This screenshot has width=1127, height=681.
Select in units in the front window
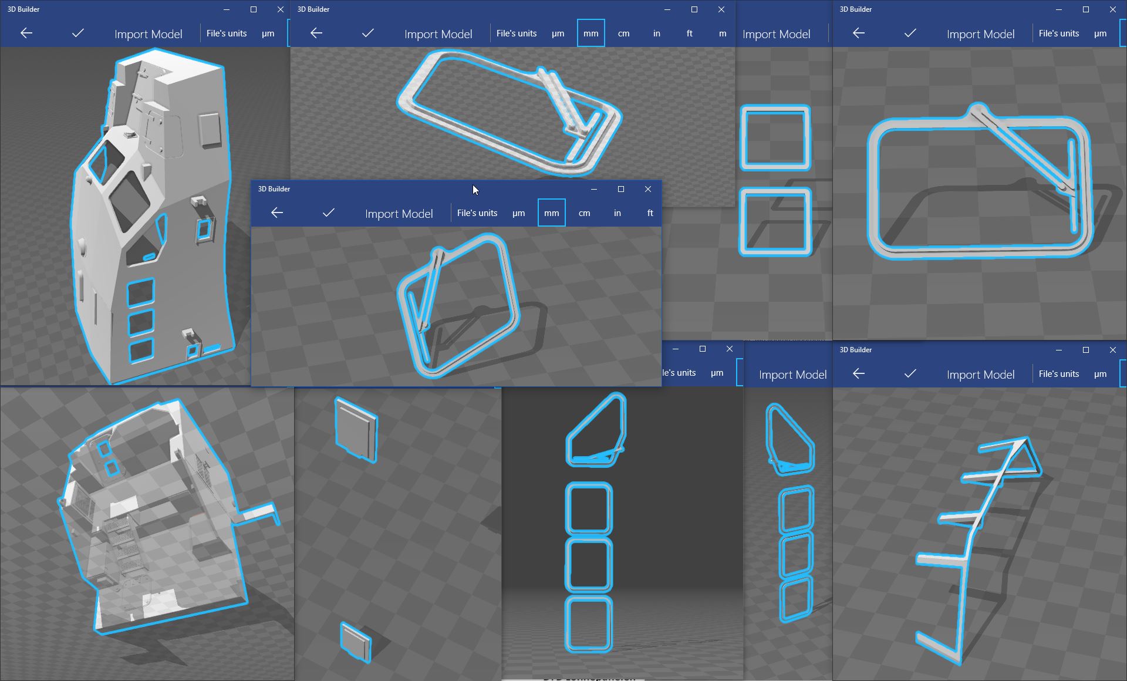point(618,213)
